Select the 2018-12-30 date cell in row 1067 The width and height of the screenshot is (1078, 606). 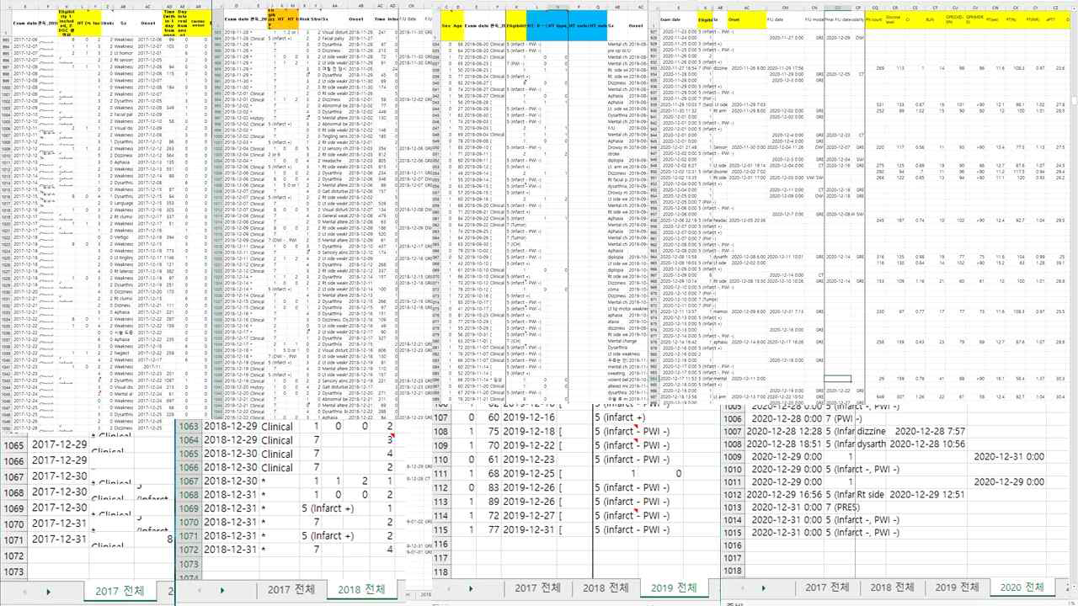[230, 481]
